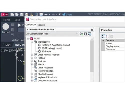Viewport: 125px width, 94px height.
Task: Open the Start drawing tab
Action: (8, 45)
